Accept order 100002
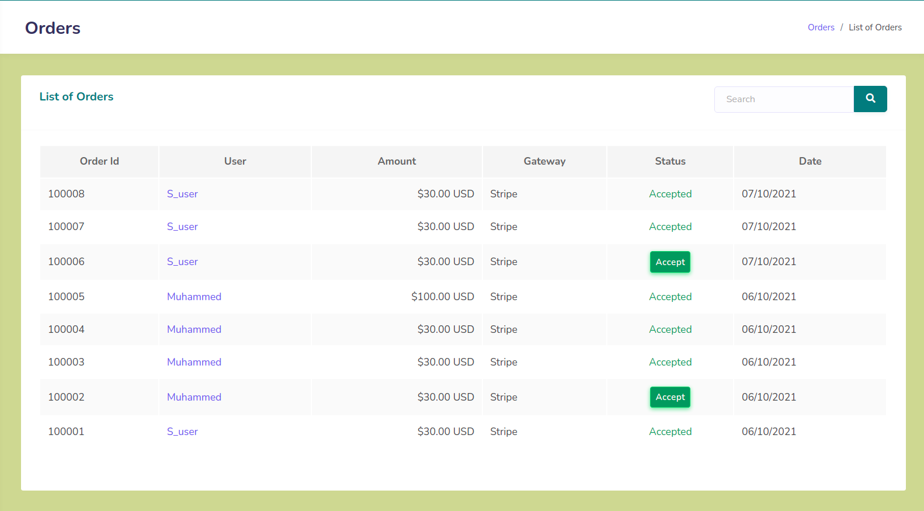Screen dimensions: 924x511 click(670, 397)
